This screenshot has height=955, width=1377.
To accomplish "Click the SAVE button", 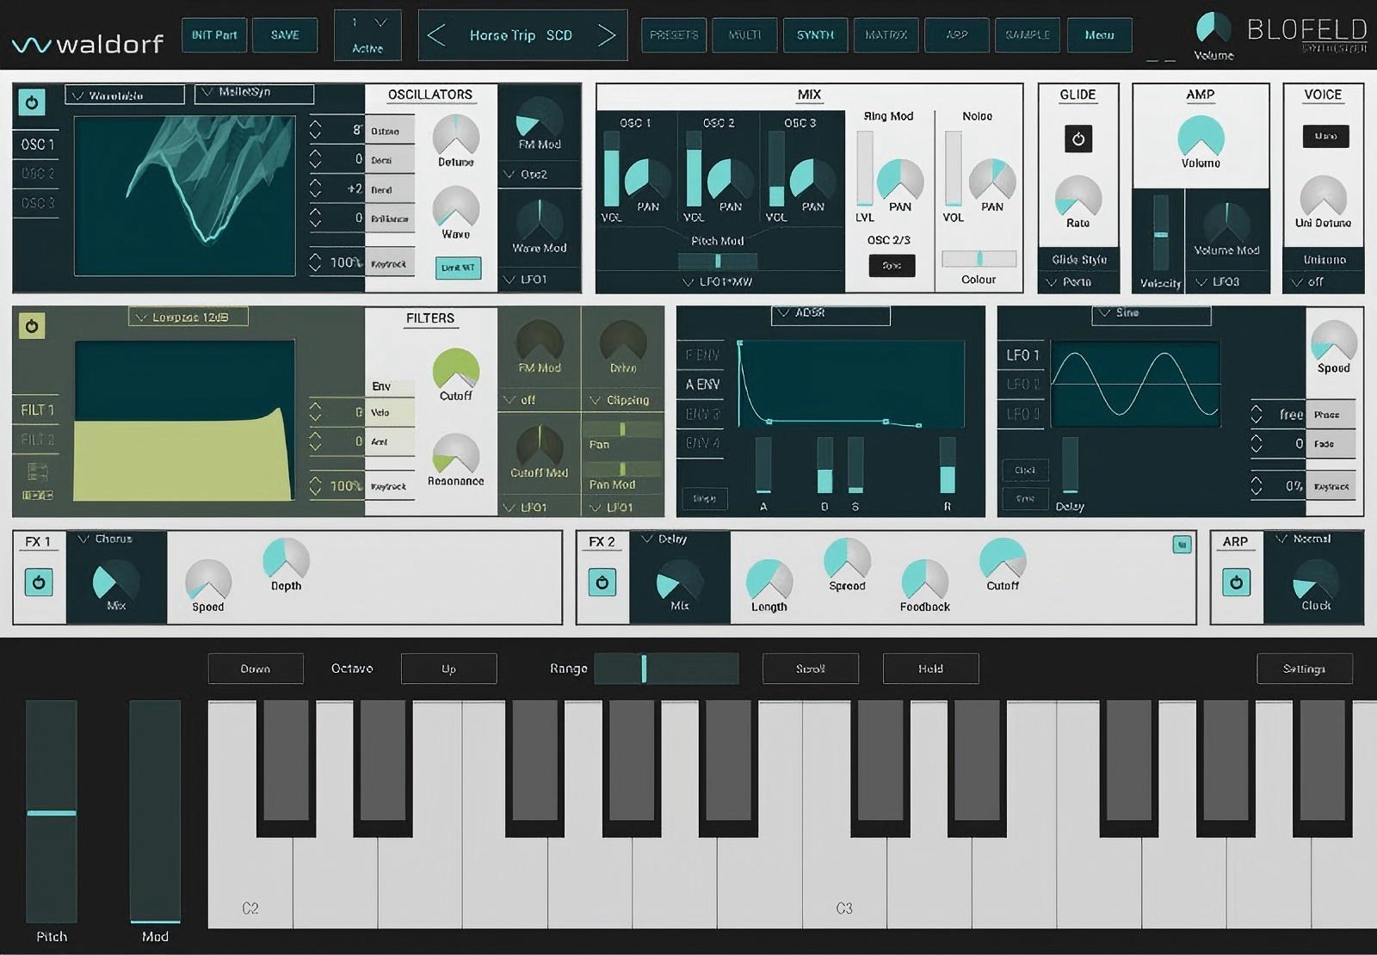I will 285,35.
